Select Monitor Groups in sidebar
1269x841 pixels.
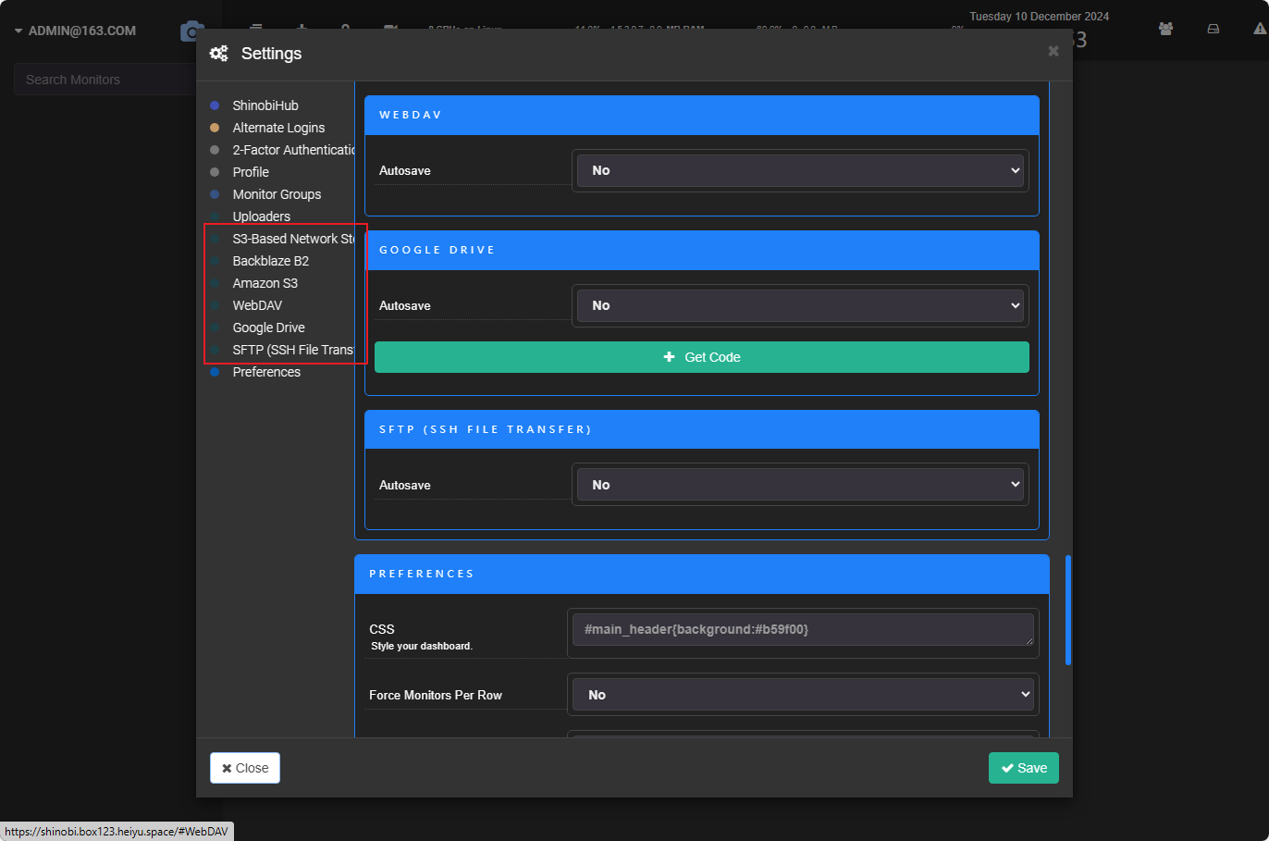pos(277,194)
